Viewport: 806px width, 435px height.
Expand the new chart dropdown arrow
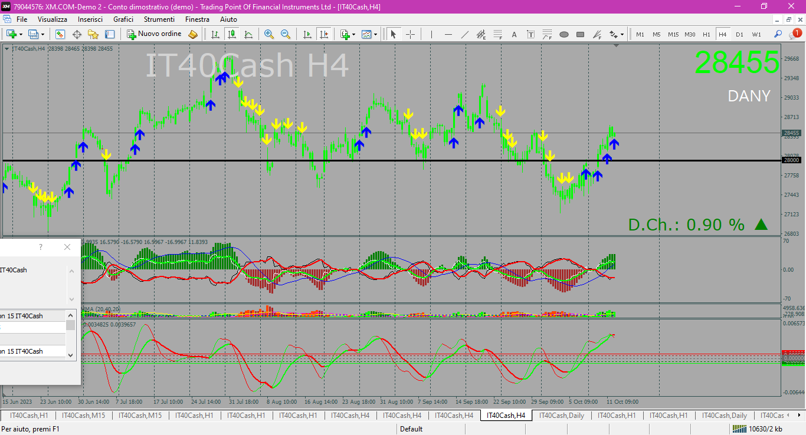[21, 34]
